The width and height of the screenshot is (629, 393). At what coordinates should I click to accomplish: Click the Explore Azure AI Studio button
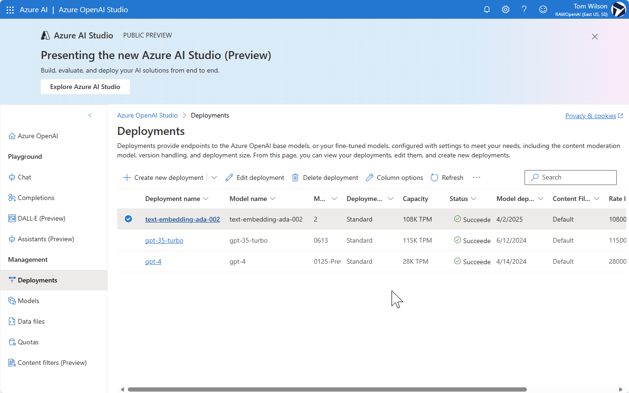tap(85, 87)
